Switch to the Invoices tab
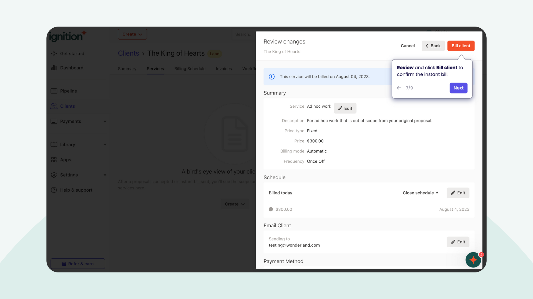The width and height of the screenshot is (533, 299). click(x=224, y=69)
